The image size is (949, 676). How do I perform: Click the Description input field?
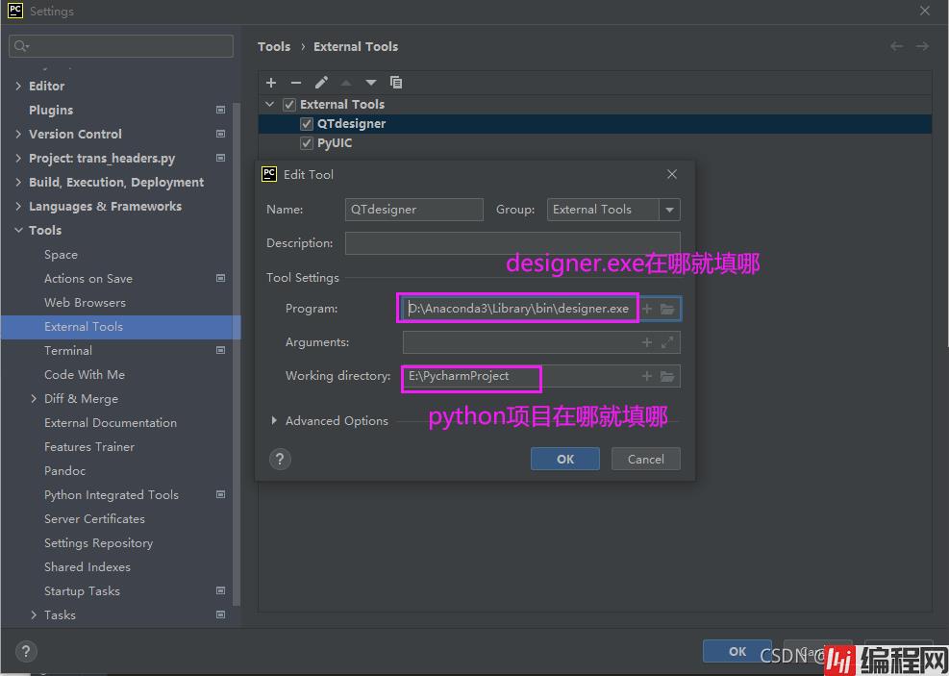[512, 243]
